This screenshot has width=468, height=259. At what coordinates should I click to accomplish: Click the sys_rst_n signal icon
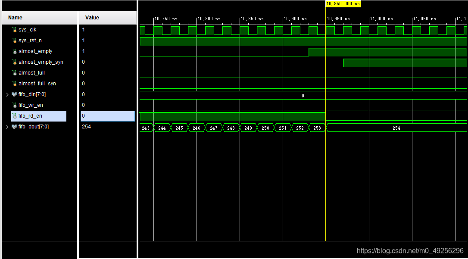[14, 41]
